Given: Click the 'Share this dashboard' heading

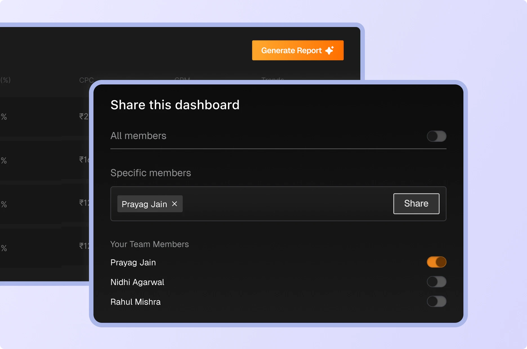Looking at the screenshot, I should pyautogui.click(x=175, y=105).
